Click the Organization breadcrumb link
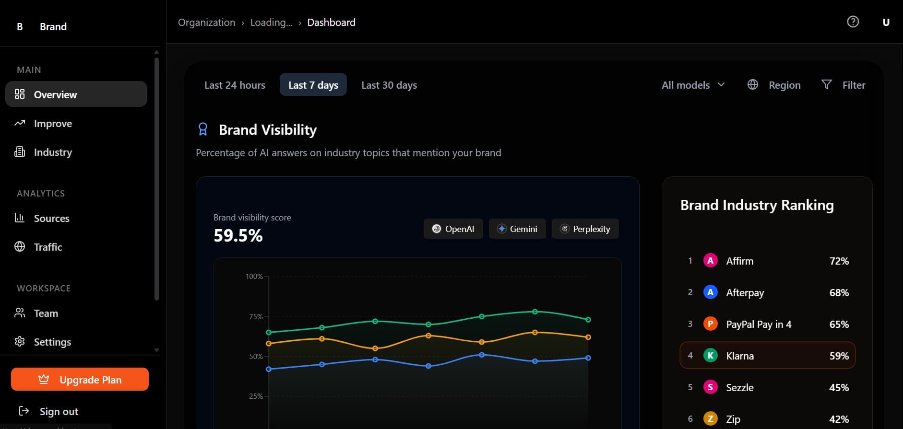The width and height of the screenshot is (903, 429). click(x=206, y=22)
